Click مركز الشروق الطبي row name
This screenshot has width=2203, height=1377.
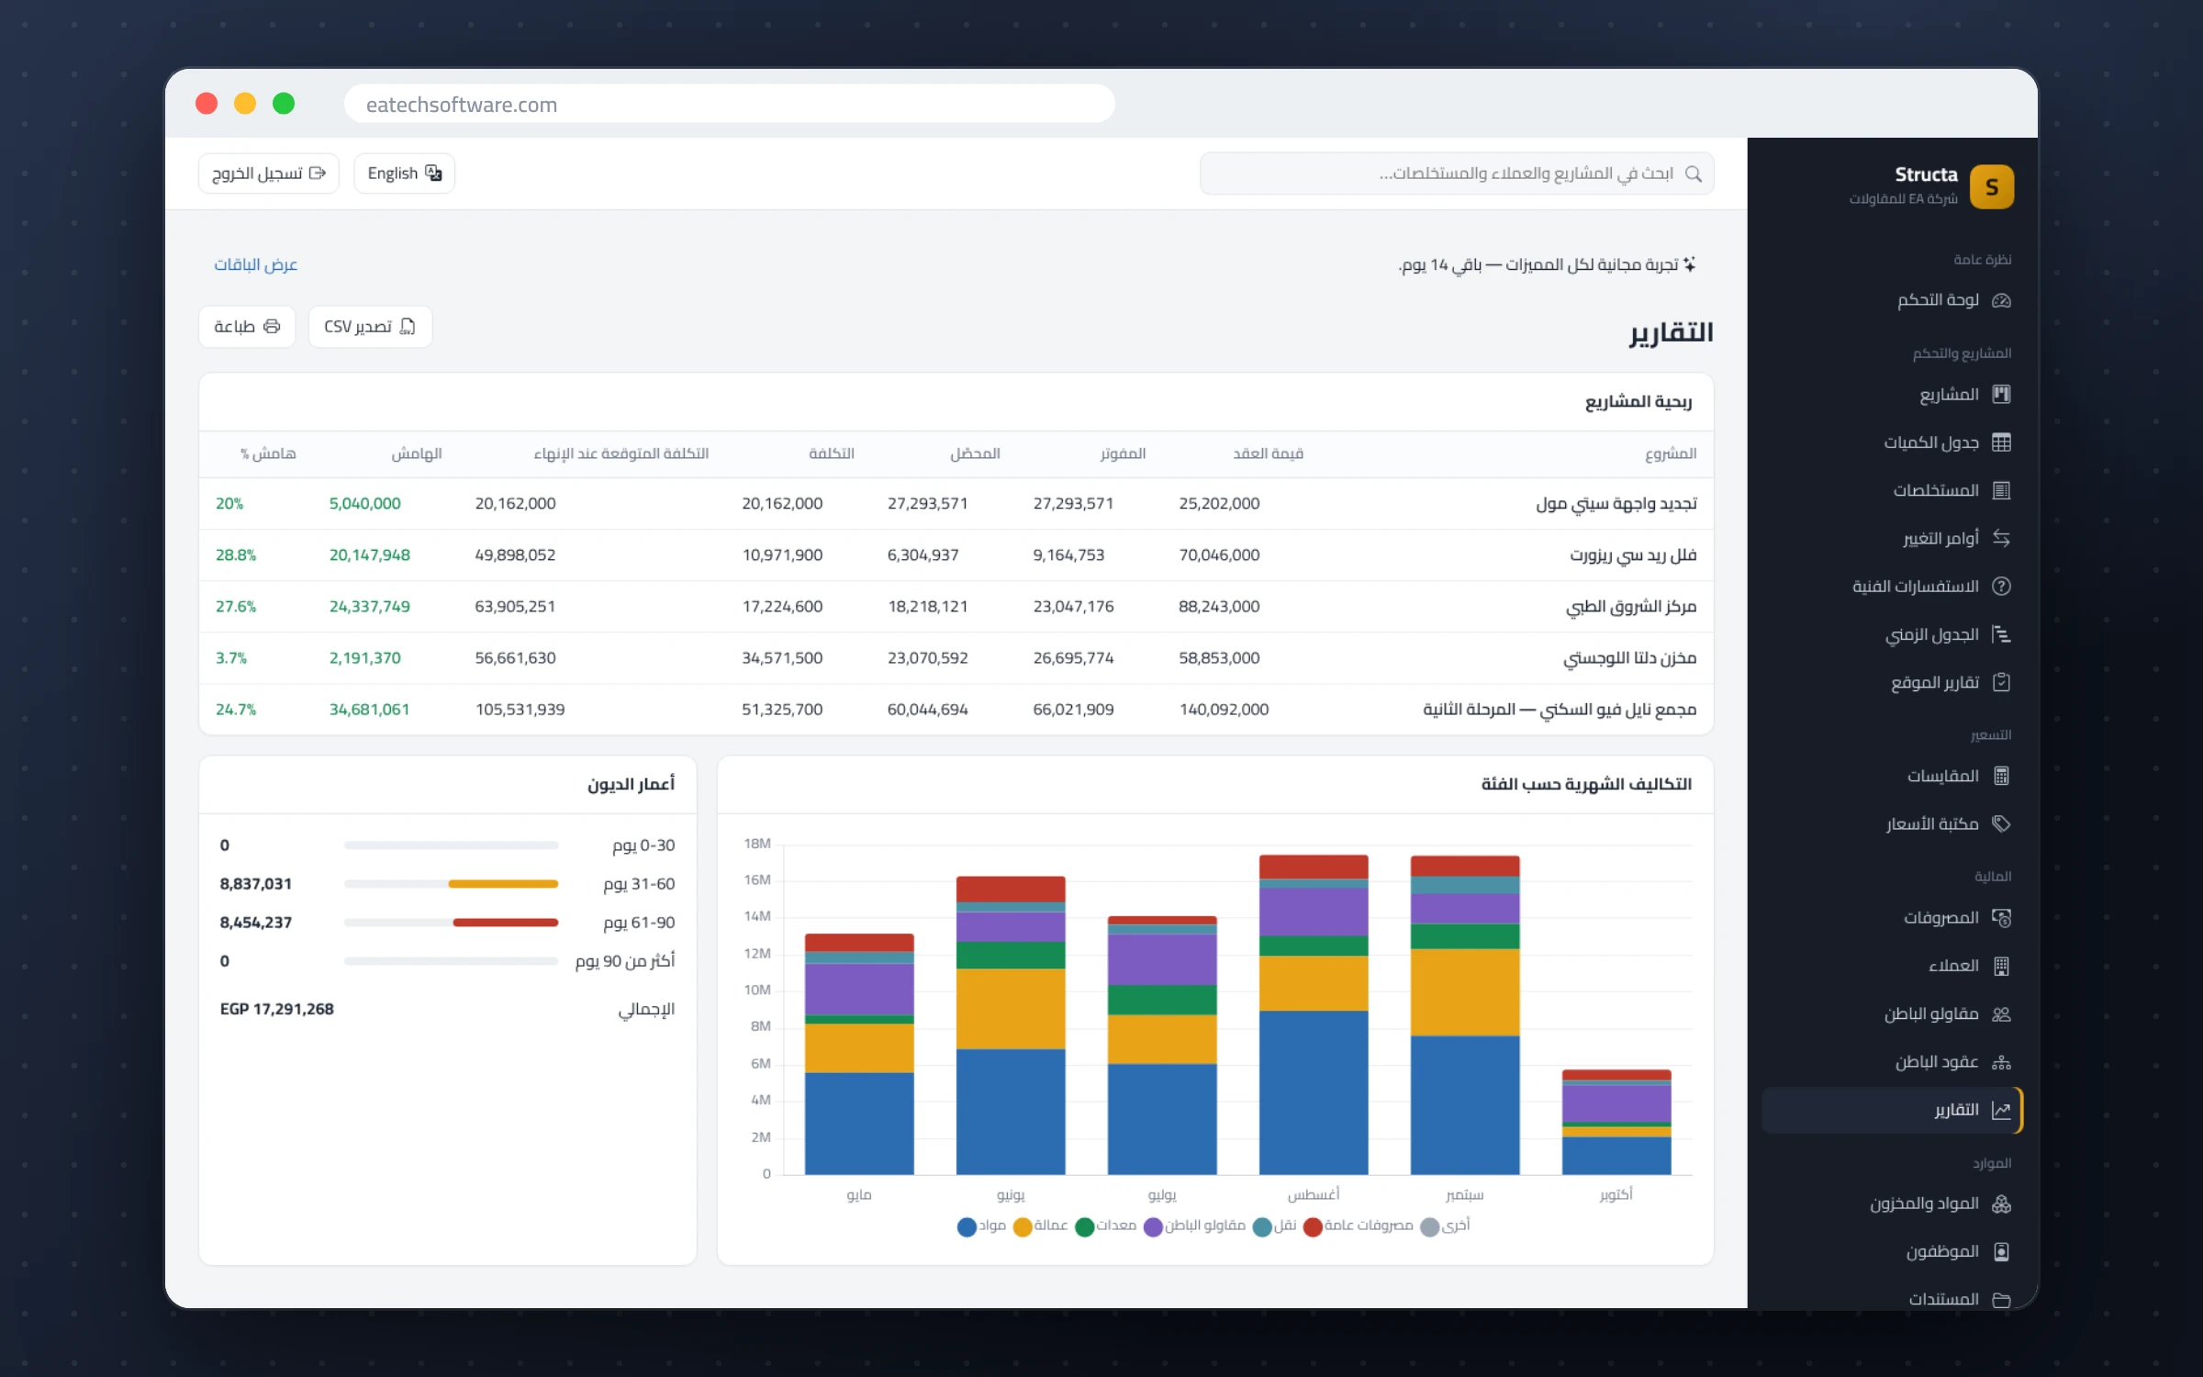pyautogui.click(x=1631, y=606)
